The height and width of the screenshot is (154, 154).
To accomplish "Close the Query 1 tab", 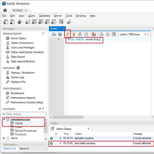I will [x=63, y=29].
